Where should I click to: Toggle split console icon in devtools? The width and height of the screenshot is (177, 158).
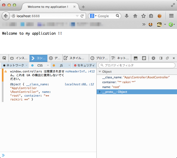click(x=135, y=58)
